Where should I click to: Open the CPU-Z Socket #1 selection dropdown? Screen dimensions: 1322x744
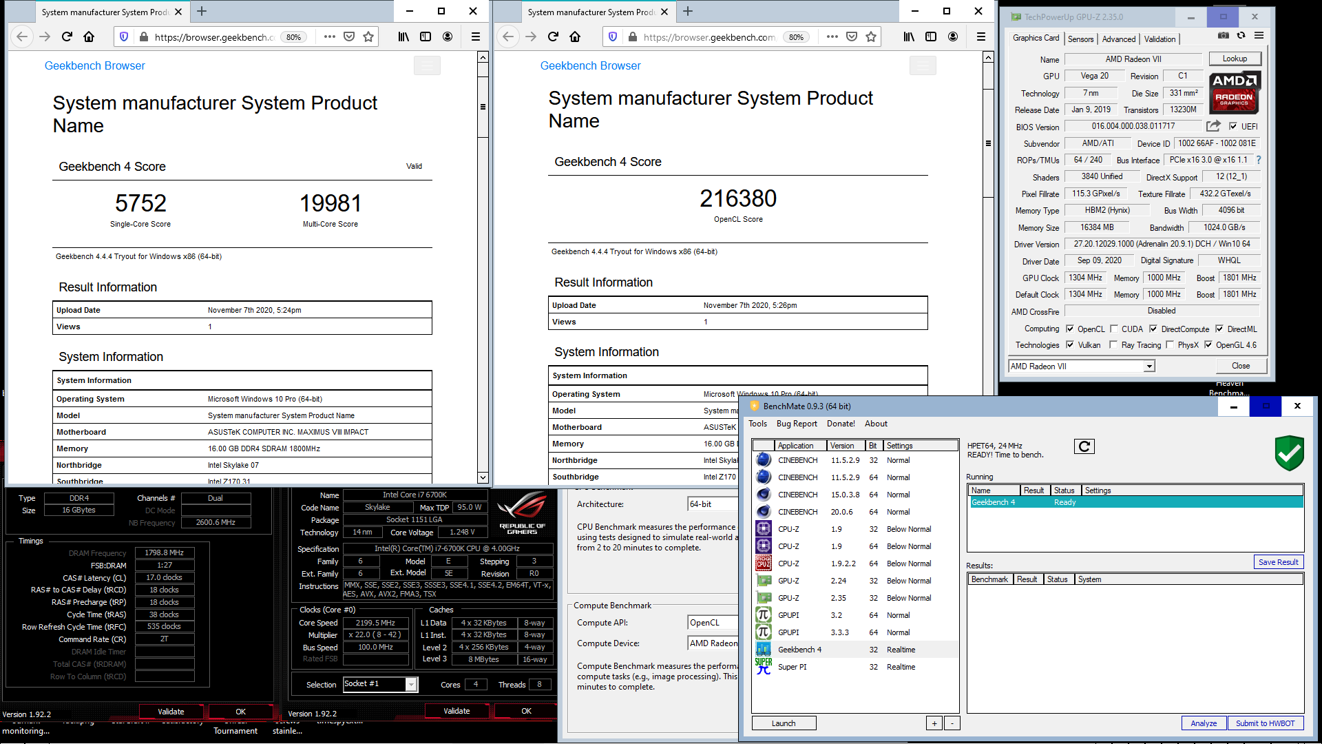[x=380, y=684]
